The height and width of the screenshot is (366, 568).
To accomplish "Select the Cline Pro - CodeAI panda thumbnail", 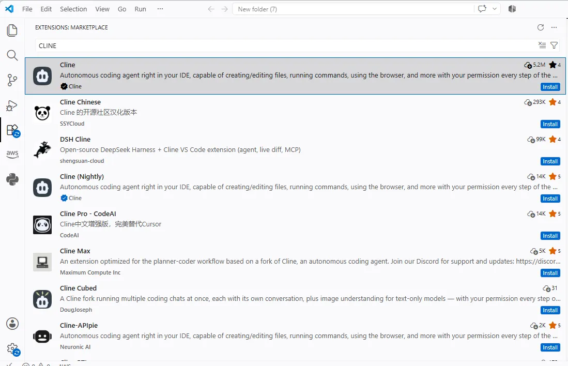I will [42, 225].
